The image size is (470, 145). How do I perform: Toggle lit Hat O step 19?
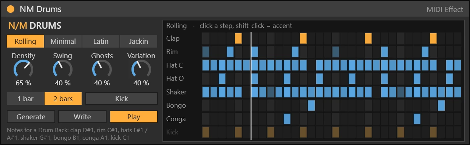click(352, 79)
